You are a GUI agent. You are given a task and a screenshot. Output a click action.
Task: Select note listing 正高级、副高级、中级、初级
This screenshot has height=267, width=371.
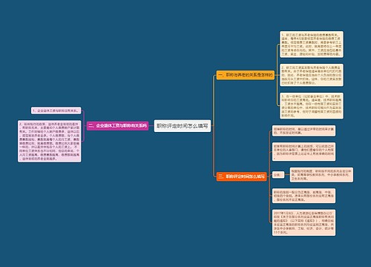pyautogui.click(x=303, y=196)
